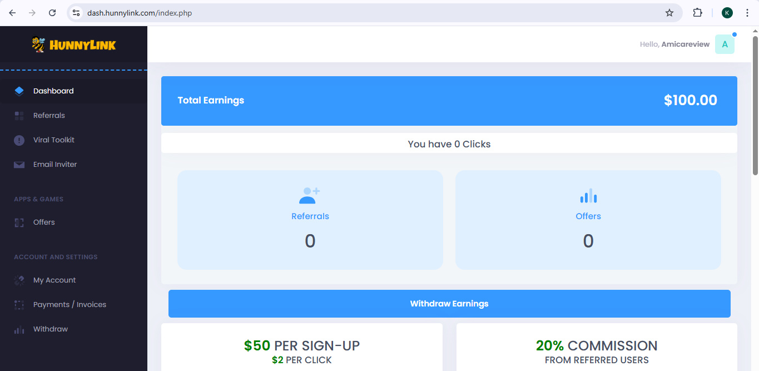Click the Offers sidebar icon

tap(19, 222)
